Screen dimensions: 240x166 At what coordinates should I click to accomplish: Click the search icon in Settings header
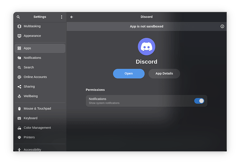(x=18, y=17)
